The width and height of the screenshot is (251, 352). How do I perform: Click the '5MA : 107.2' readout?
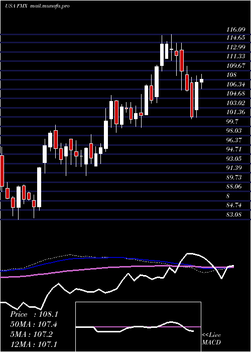tap(31, 334)
